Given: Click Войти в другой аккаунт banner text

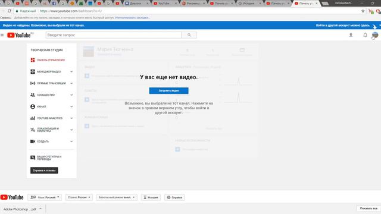Looking at the screenshot, I should click(343, 25).
